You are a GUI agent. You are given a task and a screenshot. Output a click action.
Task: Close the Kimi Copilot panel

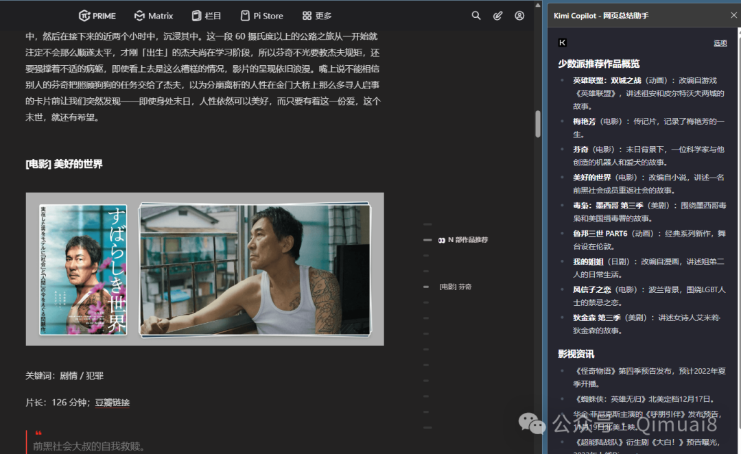(x=733, y=15)
